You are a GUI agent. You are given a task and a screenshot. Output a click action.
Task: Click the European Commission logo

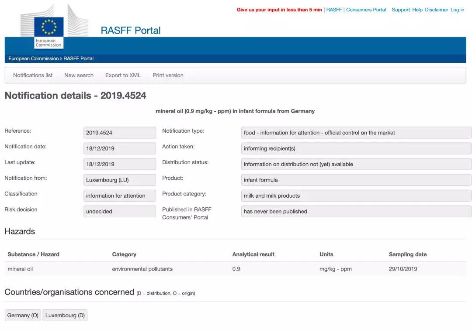[54, 27]
